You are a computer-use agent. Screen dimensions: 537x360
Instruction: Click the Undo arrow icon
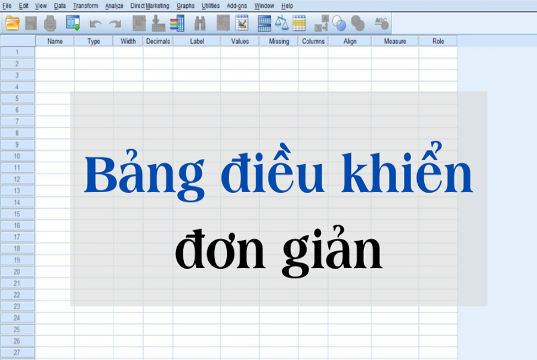95,24
